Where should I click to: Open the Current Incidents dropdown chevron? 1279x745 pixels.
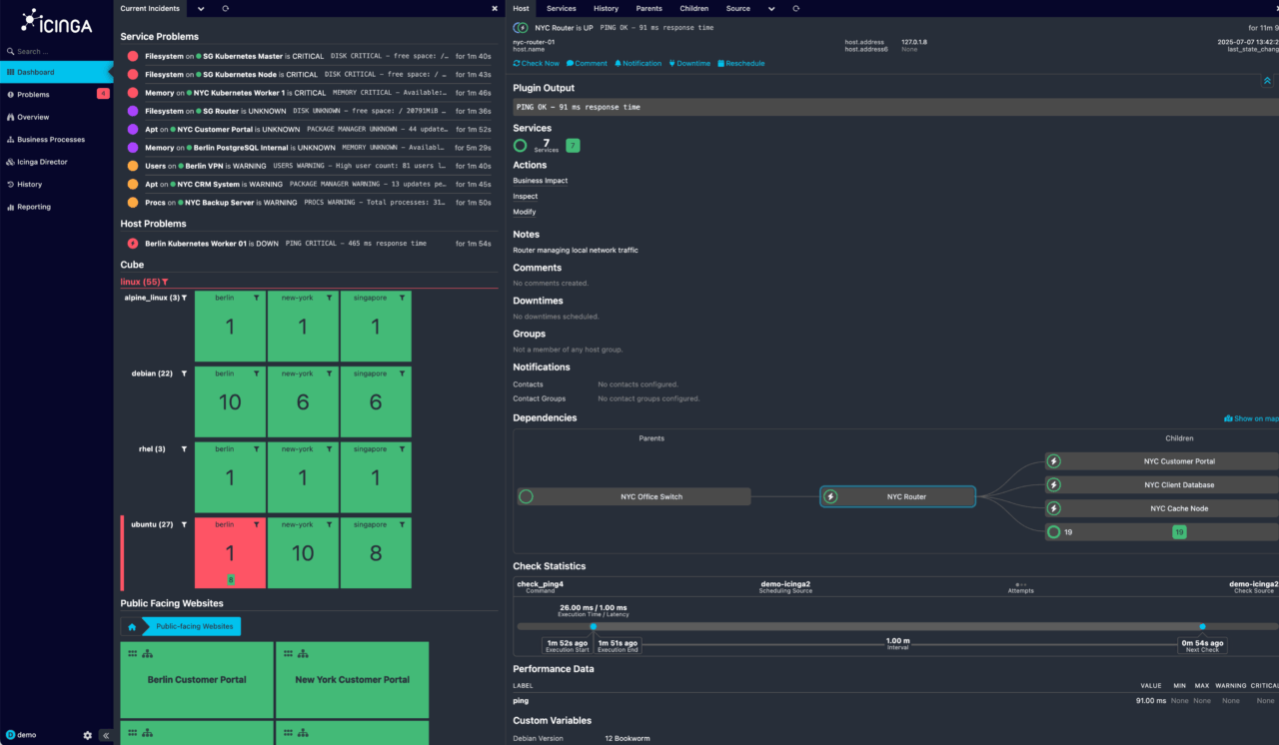(x=200, y=8)
